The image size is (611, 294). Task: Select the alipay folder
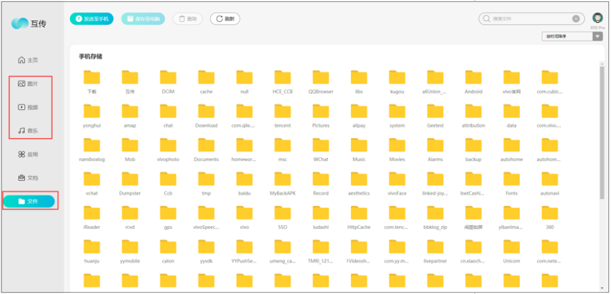coord(359,115)
